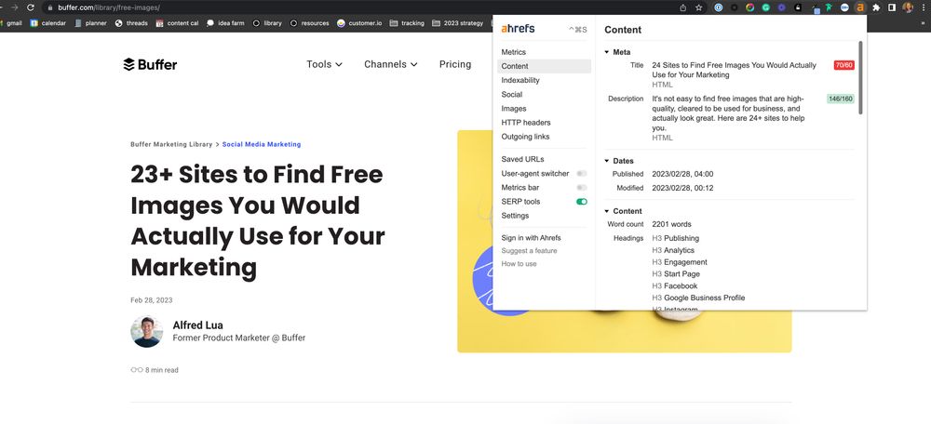Click the Ahrefs extension icon in toolbar
Image resolution: width=931 pixels, height=424 pixels.
click(x=859, y=7)
